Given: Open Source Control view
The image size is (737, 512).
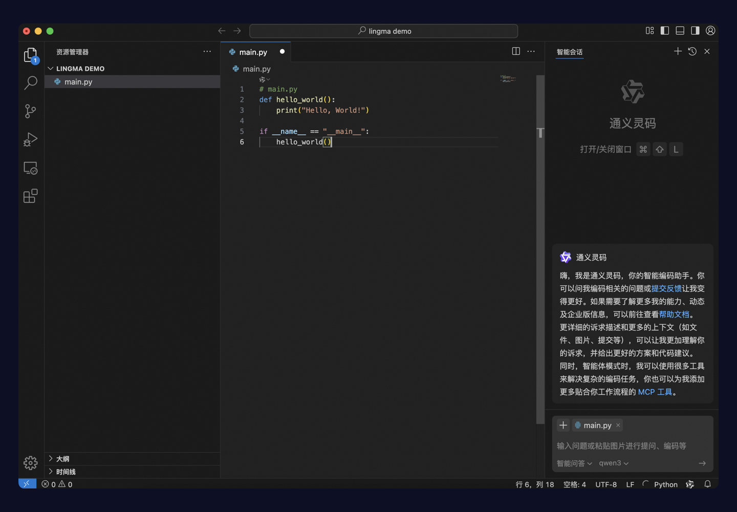Looking at the screenshot, I should point(31,111).
